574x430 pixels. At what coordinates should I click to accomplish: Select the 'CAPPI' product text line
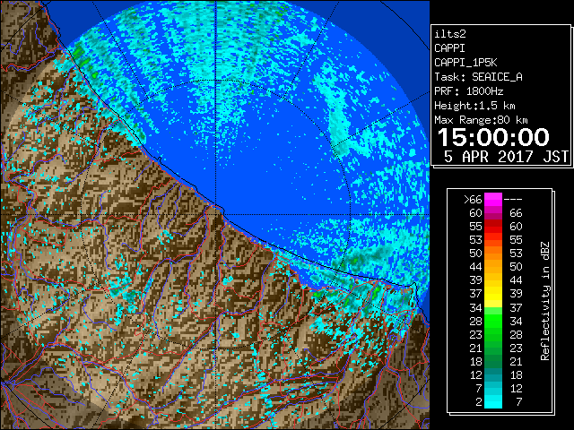[449, 48]
